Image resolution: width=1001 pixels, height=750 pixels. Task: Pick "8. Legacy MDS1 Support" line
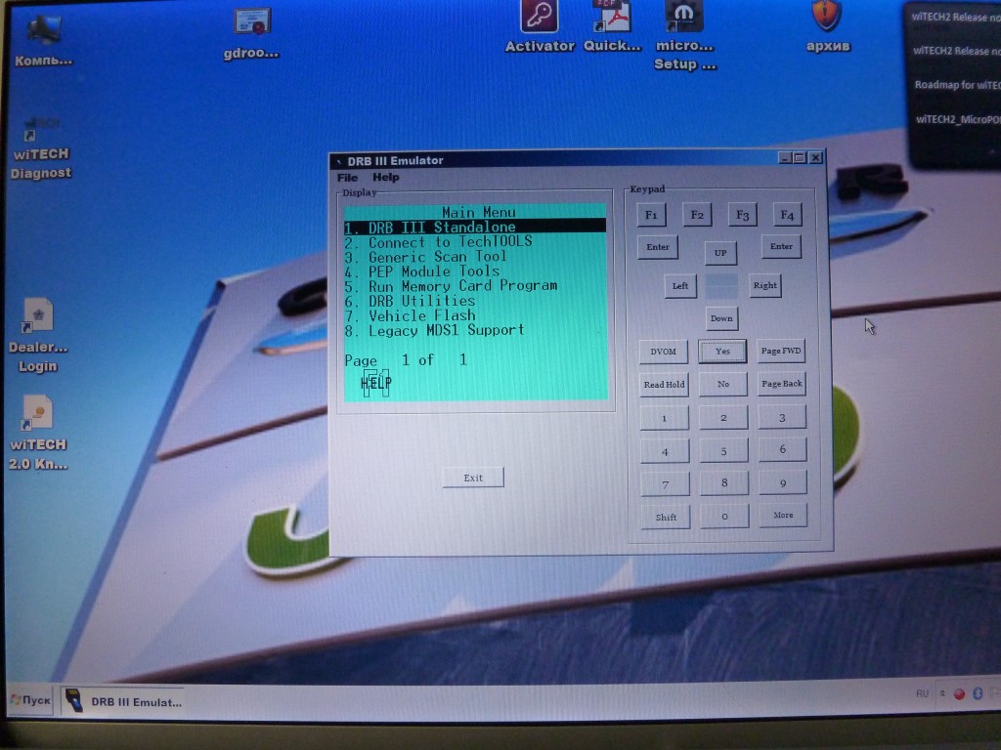[434, 330]
